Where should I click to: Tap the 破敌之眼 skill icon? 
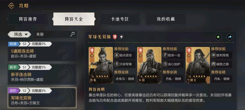(x=214, y=64)
